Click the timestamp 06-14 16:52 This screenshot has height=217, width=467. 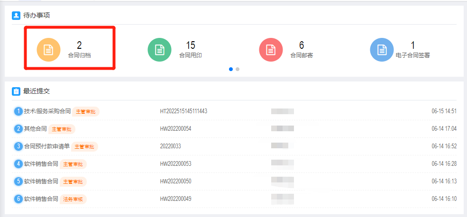click(x=444, y=146)
